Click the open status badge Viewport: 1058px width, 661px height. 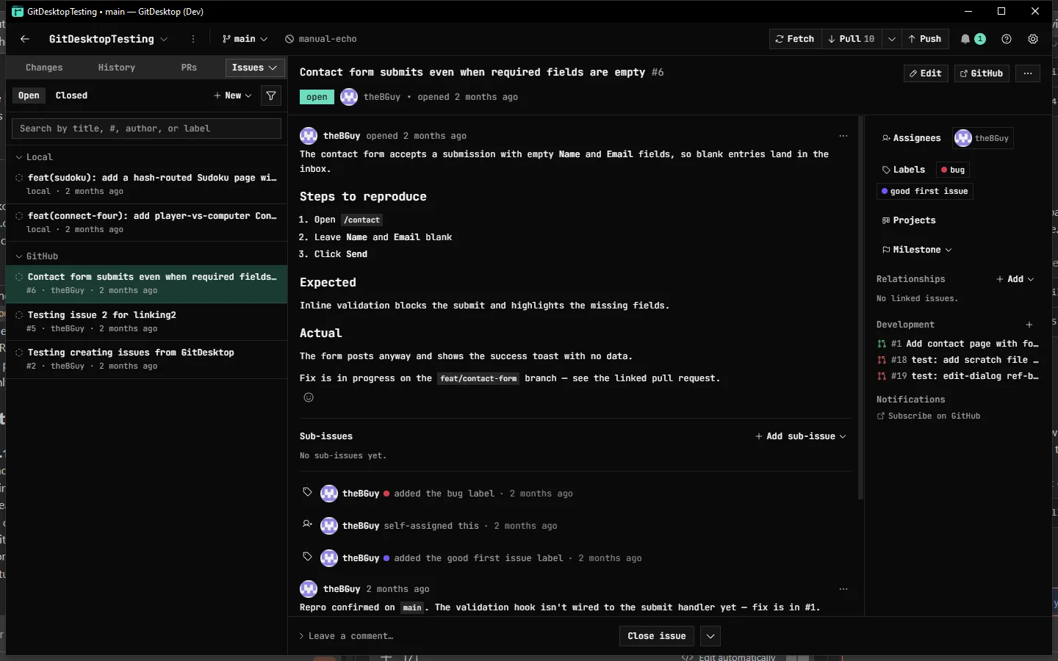(317, 97)
